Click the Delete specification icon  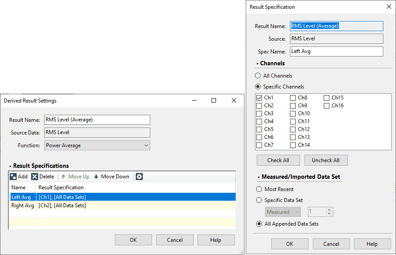(x=35, y=177)
